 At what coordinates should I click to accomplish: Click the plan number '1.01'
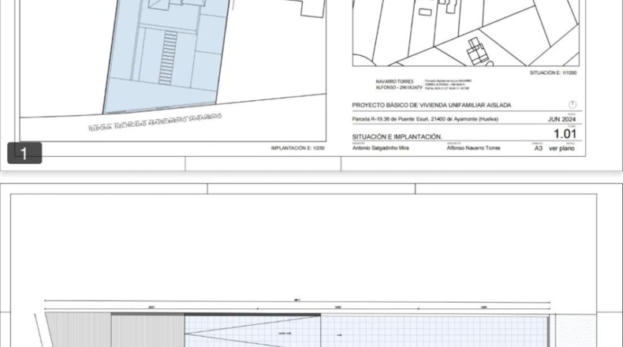tap(565, 134)
